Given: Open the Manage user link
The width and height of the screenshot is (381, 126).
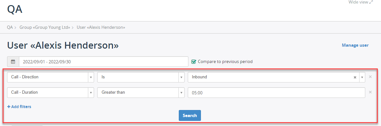Looking at the screenshot, I should coord(355,45).
